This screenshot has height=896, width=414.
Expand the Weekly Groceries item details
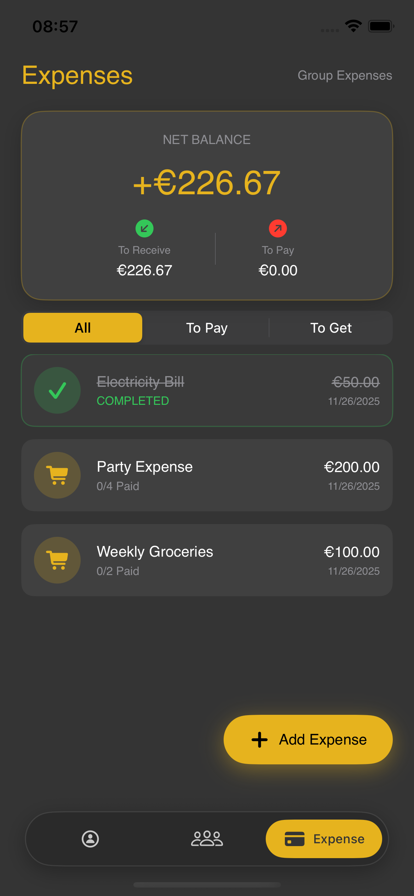[207, 560]
